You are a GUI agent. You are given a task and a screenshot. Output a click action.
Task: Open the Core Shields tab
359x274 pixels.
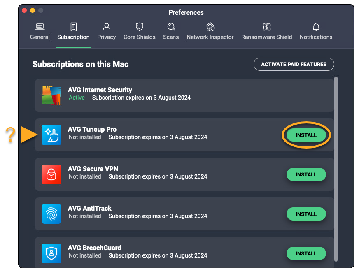140,32
